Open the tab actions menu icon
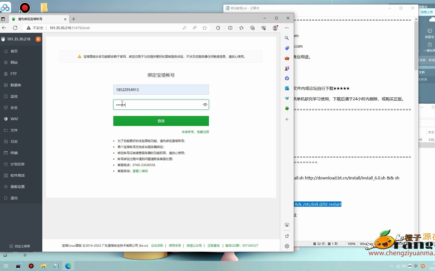Screen dimensions: 435x271 [x=3, y=19]
